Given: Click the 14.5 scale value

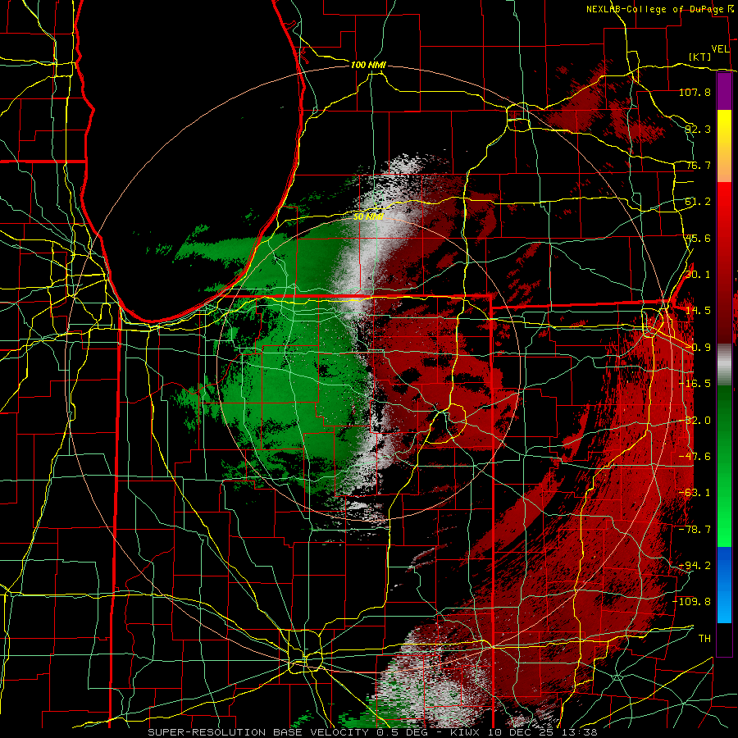Looking at the screenshot, I should pos(698,311).
